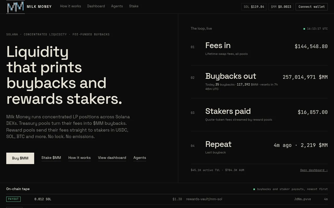Select Stake in the top navigation
The width and height of the screenshot is (334, 208).
pyautogui.click(x=134, y=6)
